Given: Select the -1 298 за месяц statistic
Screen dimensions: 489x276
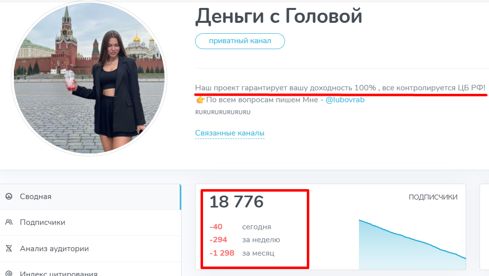Looking at the screenshot, I should 242,253.
